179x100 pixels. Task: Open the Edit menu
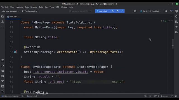point(7,7)
